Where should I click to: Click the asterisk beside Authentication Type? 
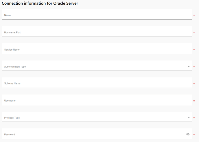[x=194, y=67]
